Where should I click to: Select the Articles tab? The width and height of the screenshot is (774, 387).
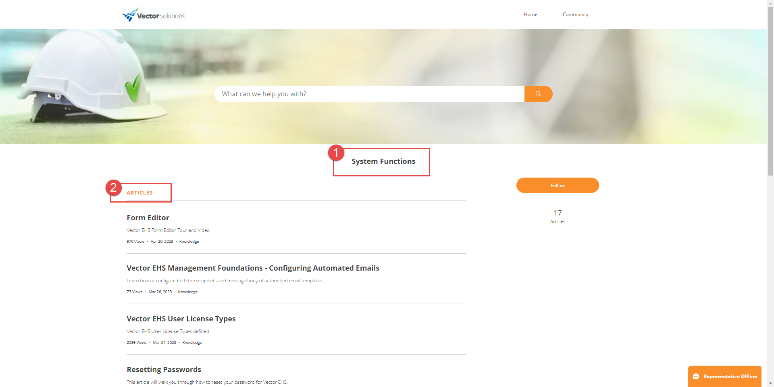139,192
